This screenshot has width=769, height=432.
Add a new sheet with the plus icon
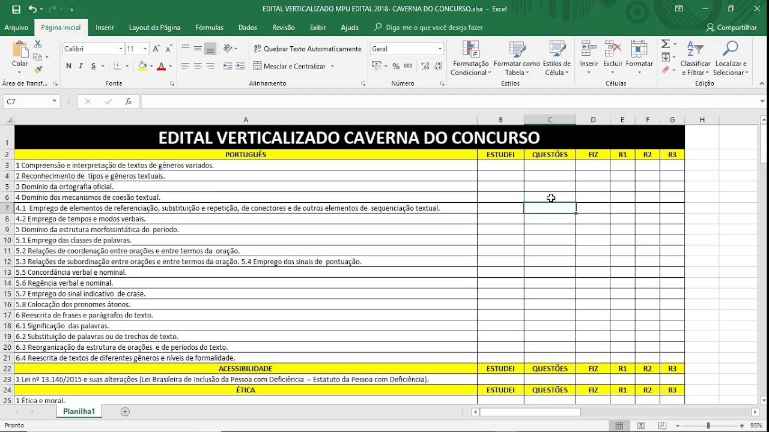click(x=125, y=412)
